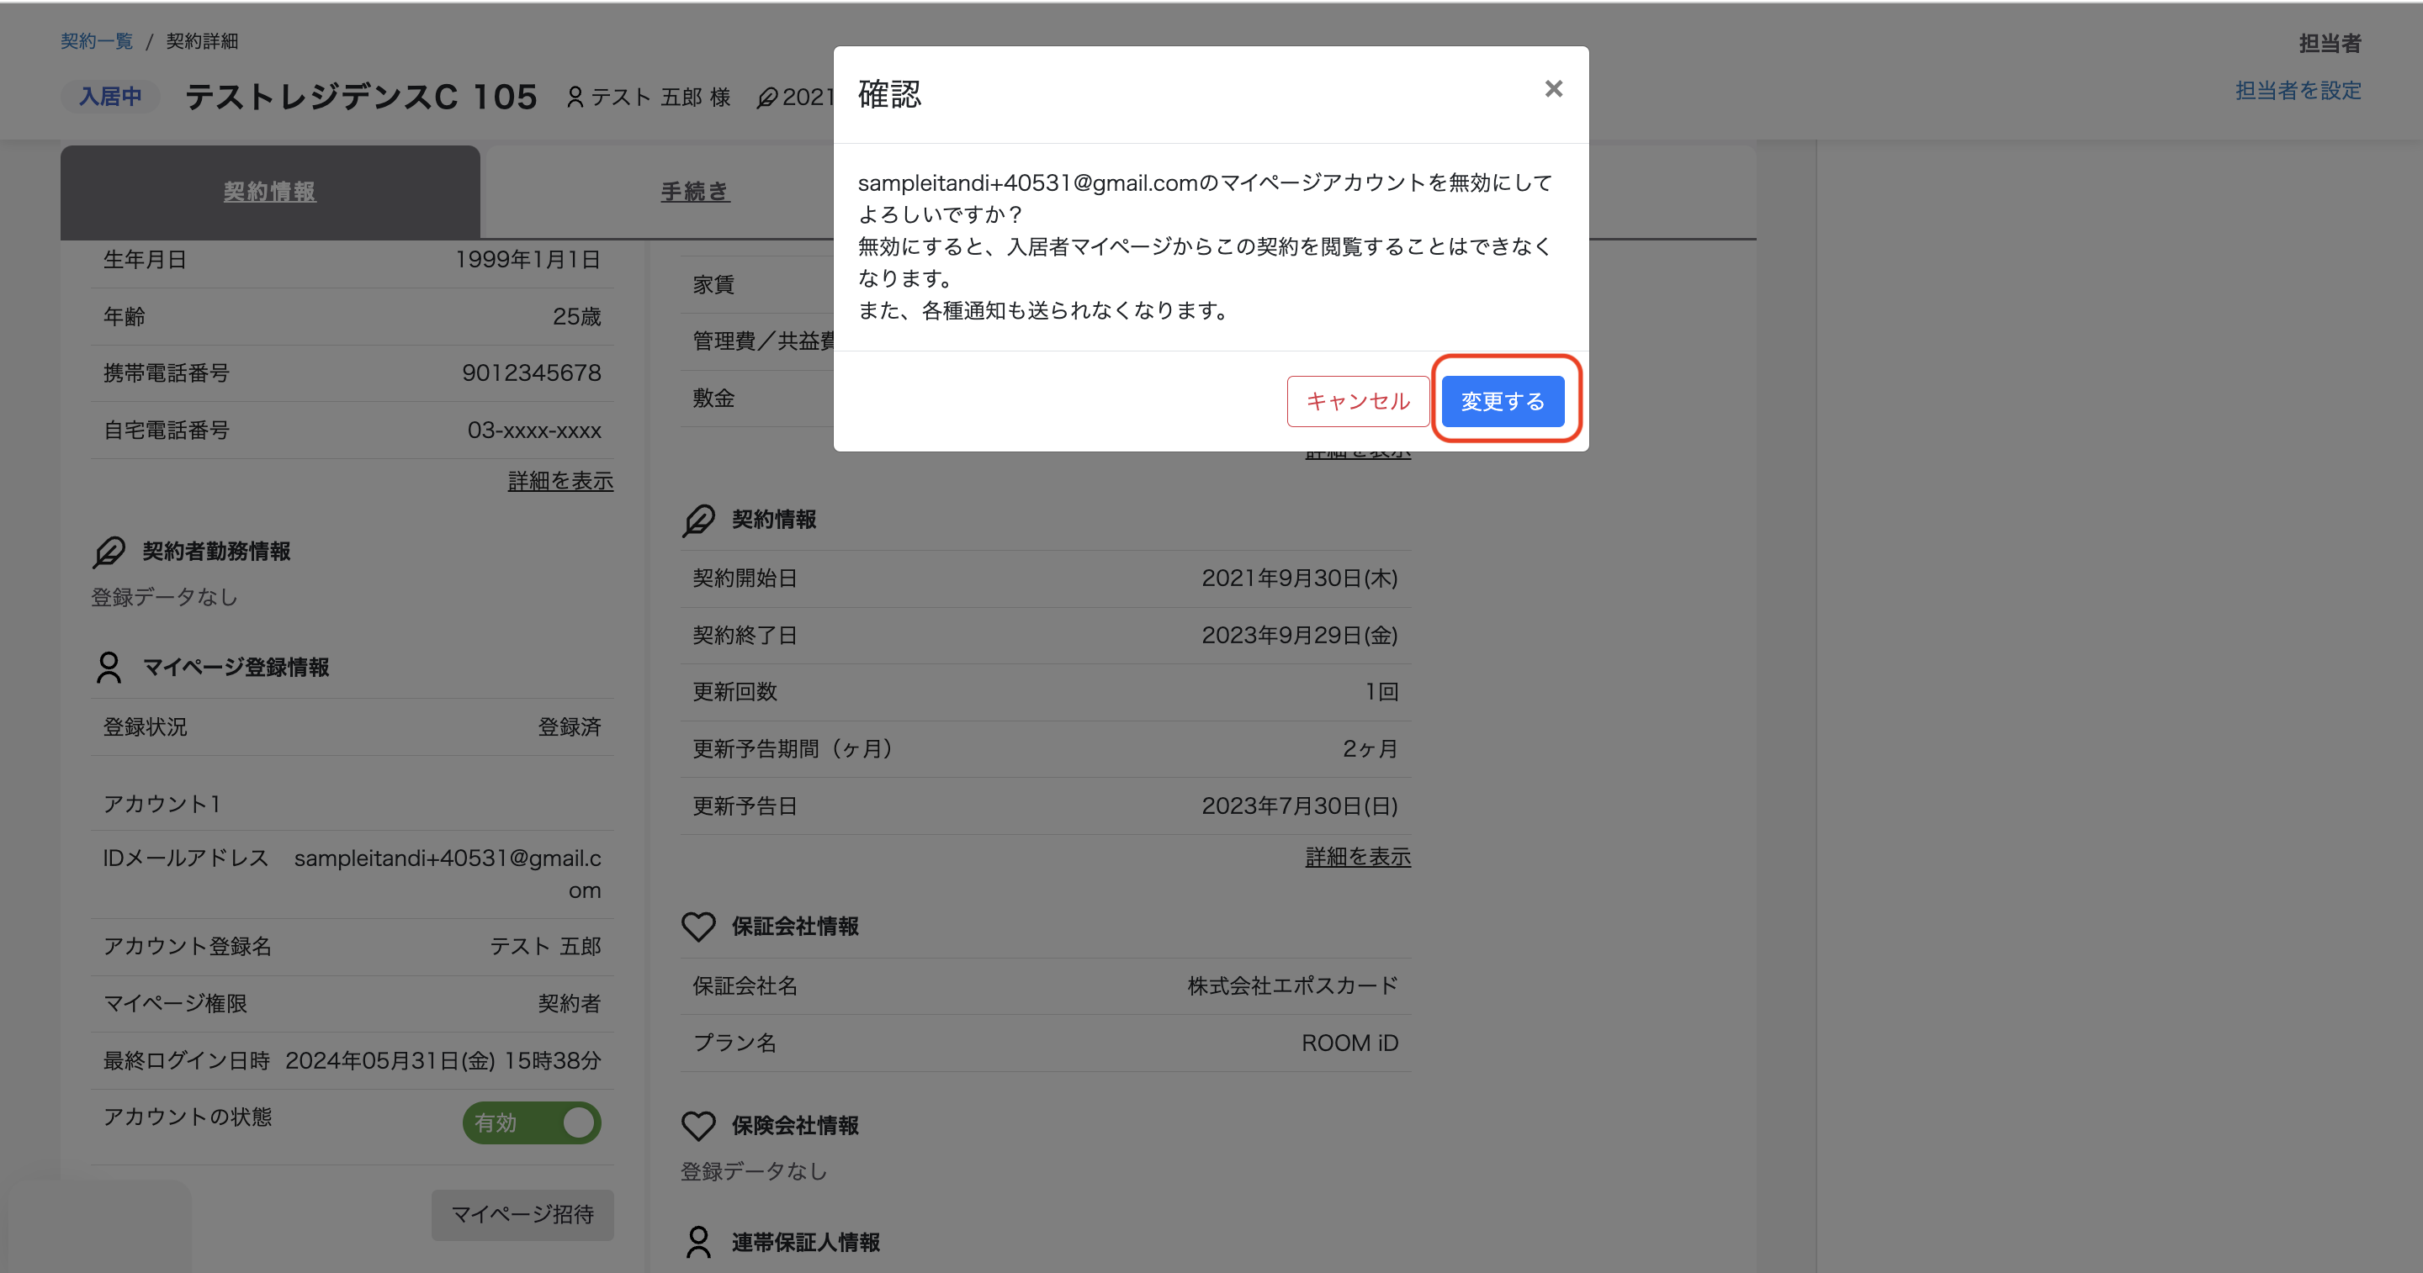Screen dimensions: 2423x1273
Task: Click the アカウント登録名 value テスト 五郎
Action: point(545,946)
